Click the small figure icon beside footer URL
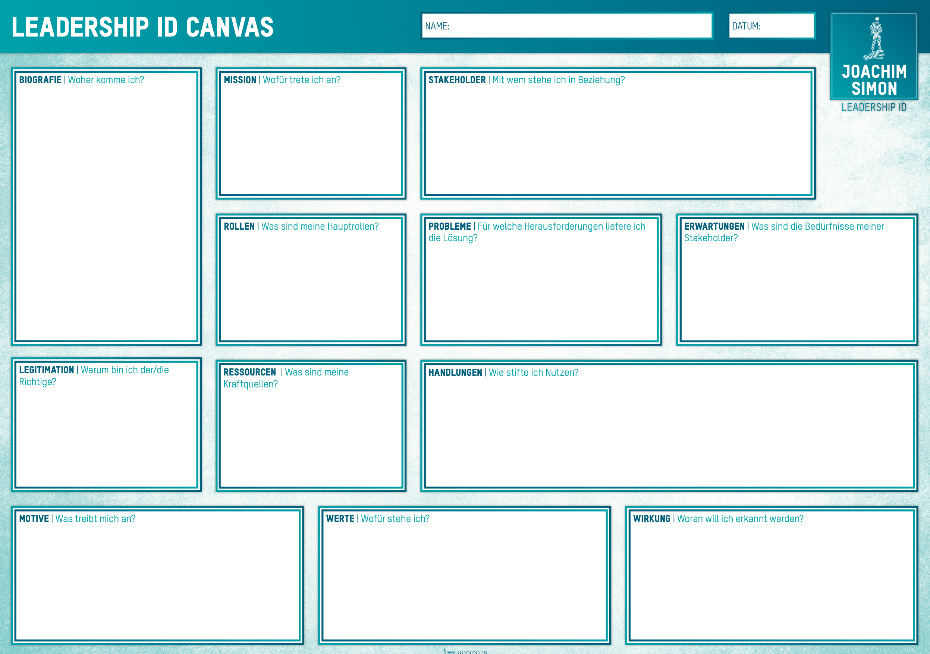The image size is (930, 654). pos(444,651)
